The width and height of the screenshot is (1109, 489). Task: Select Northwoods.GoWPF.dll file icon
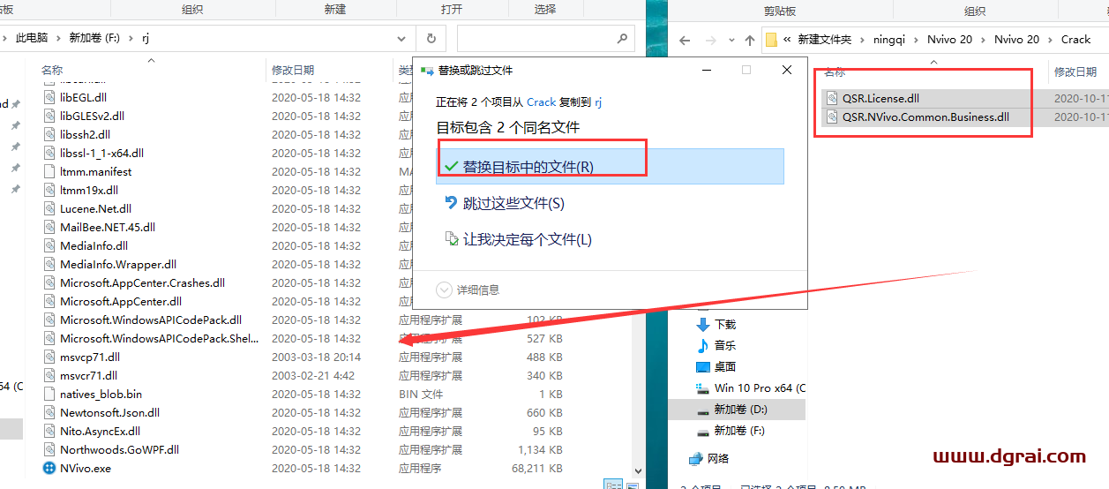pyautogui.click(x=49, y=449)
